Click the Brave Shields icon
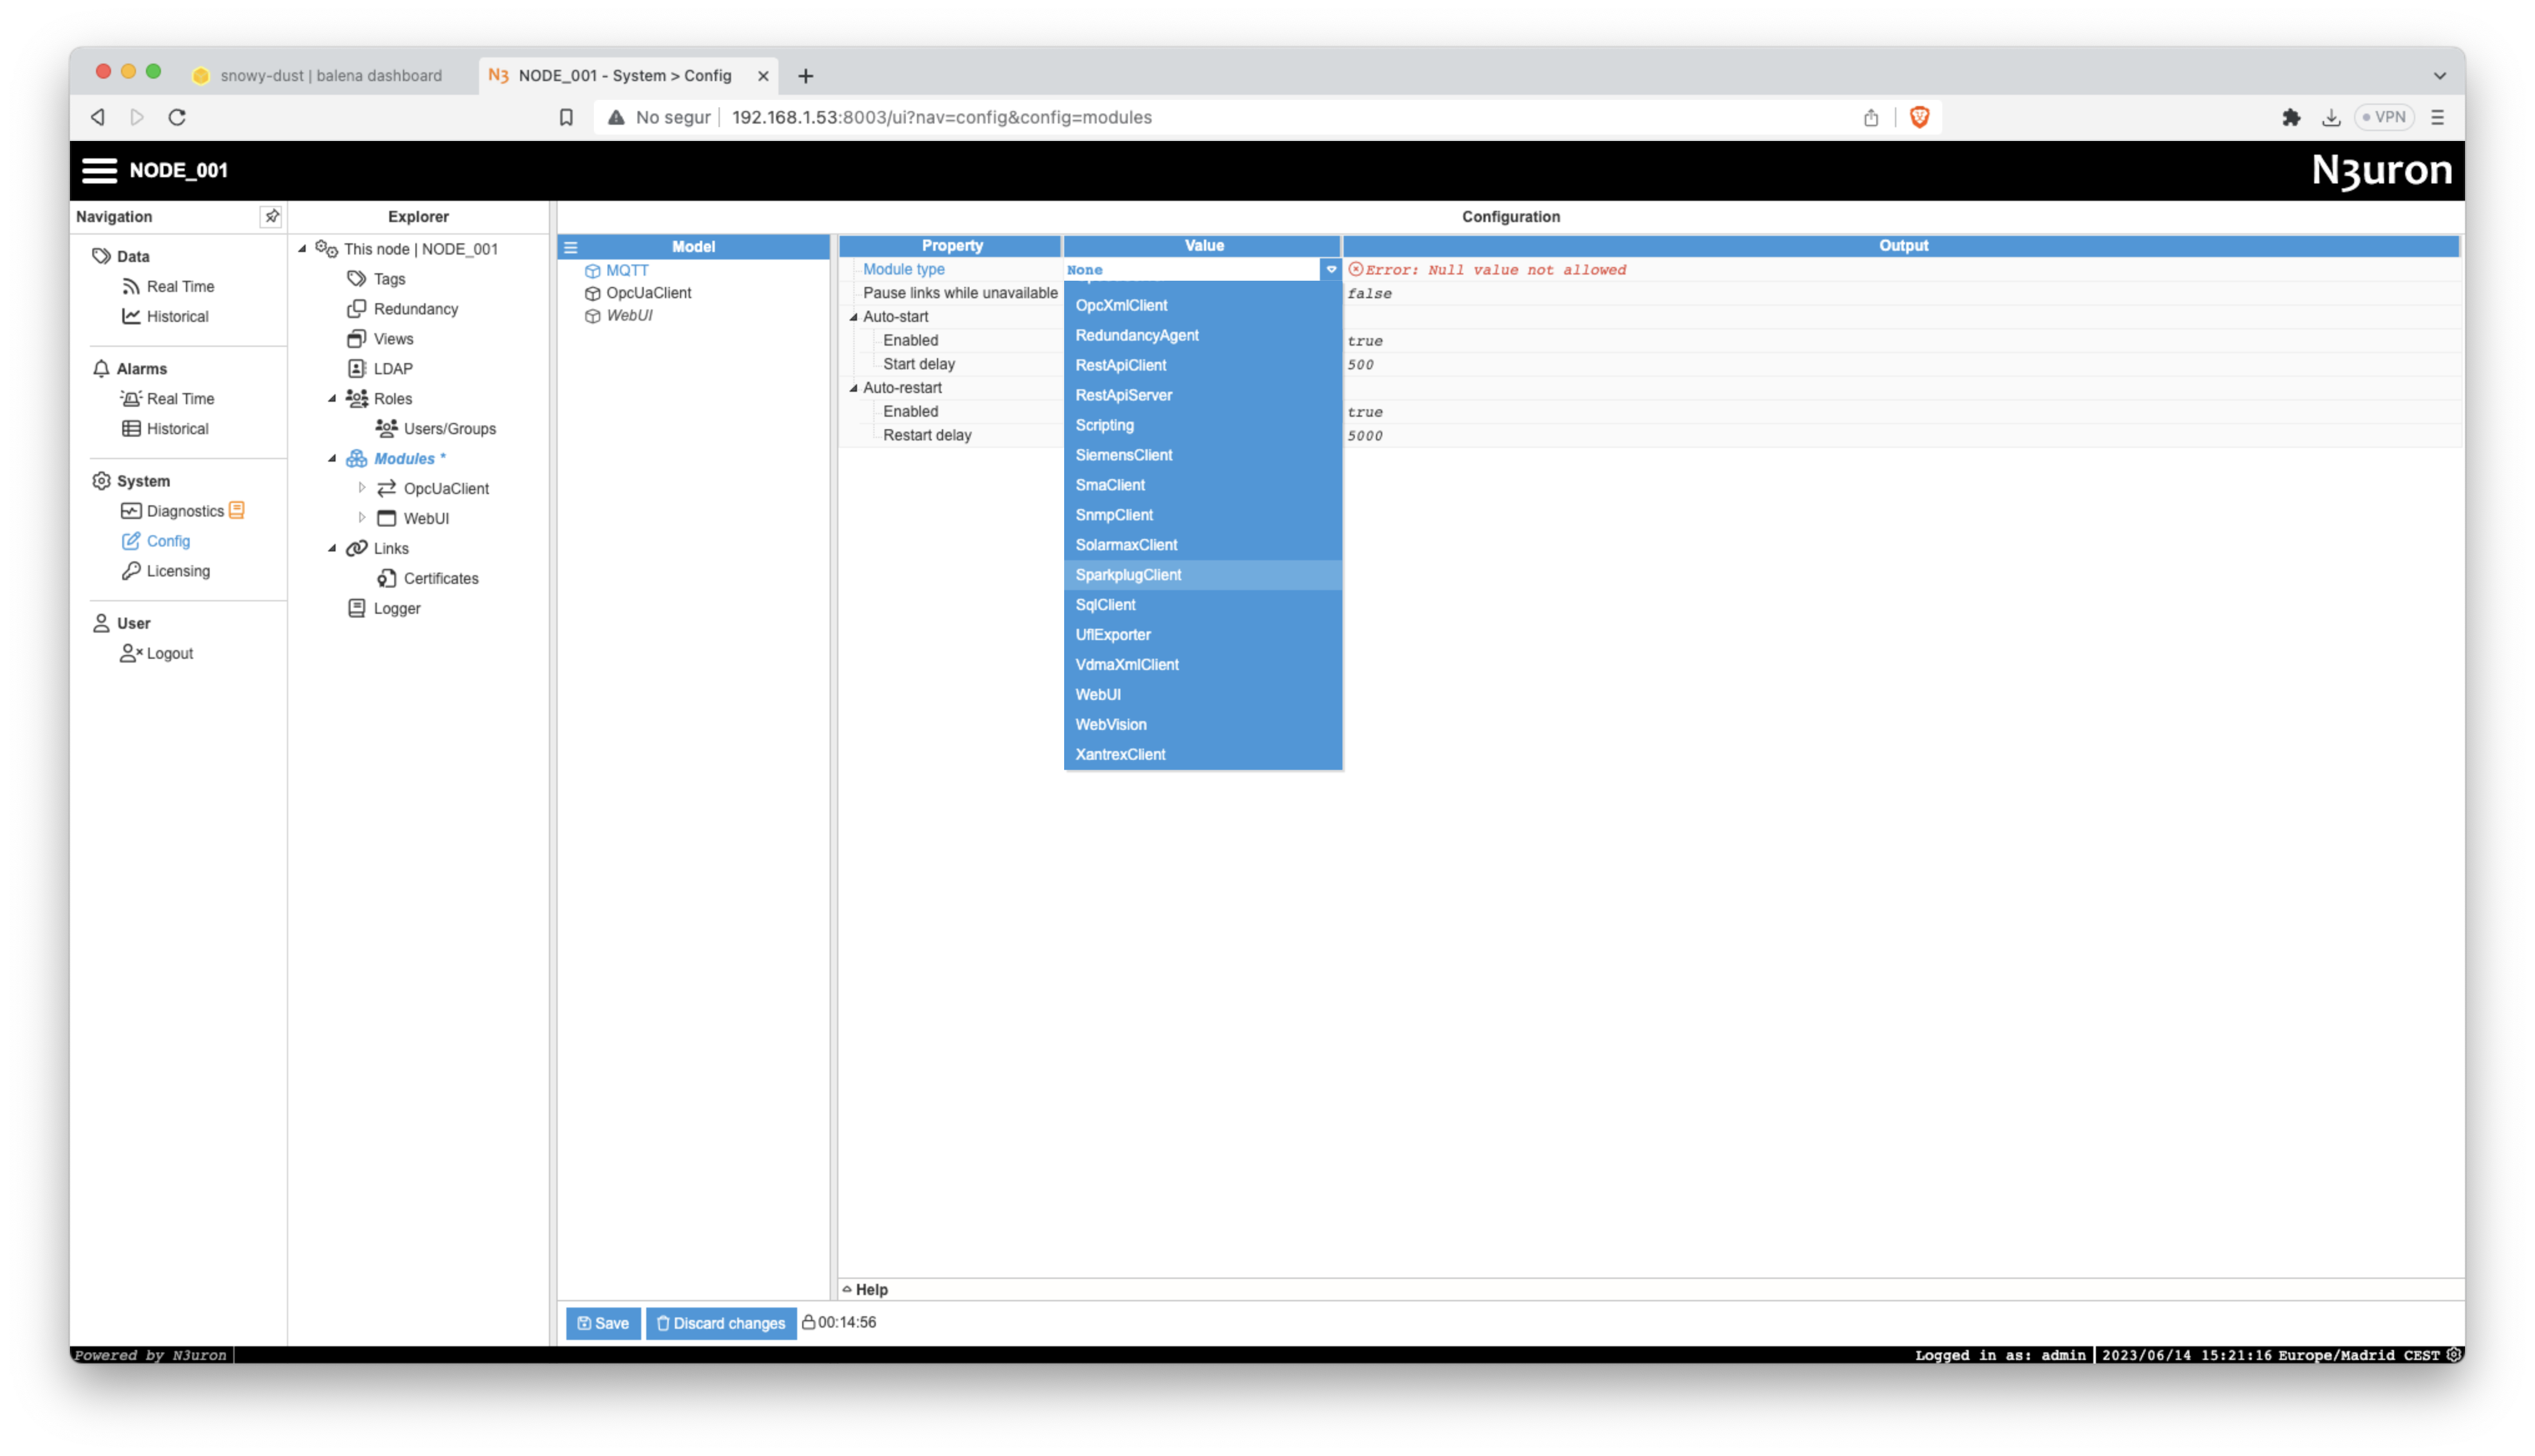2535x1456 pixels. pos(1918,117)
